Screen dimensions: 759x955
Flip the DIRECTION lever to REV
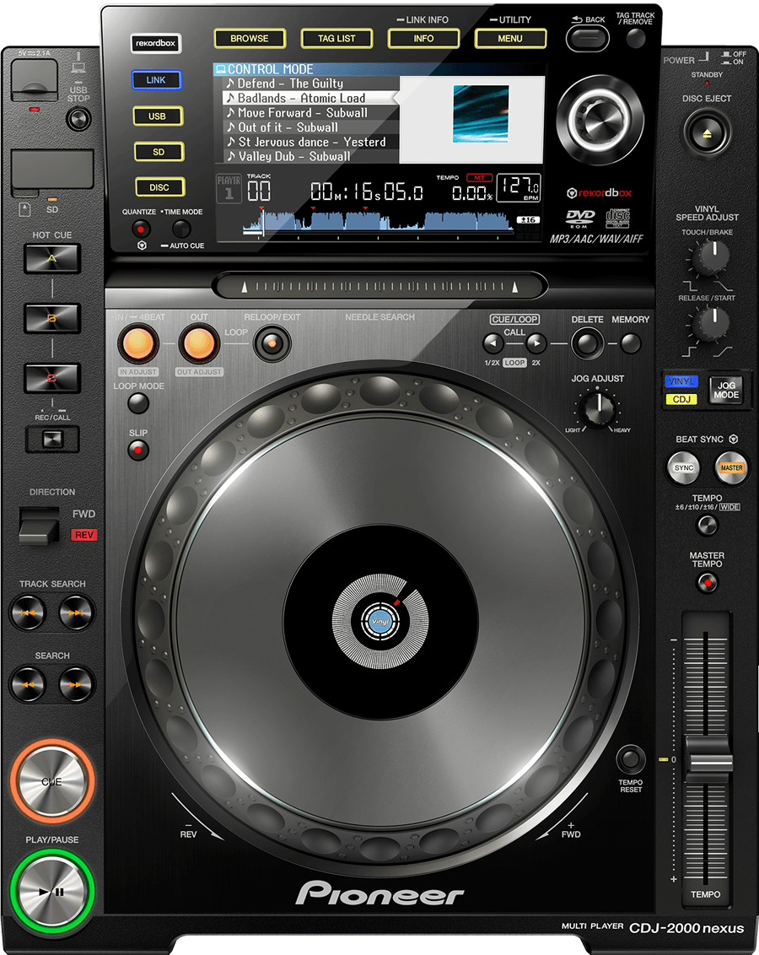tap(39, 525)
